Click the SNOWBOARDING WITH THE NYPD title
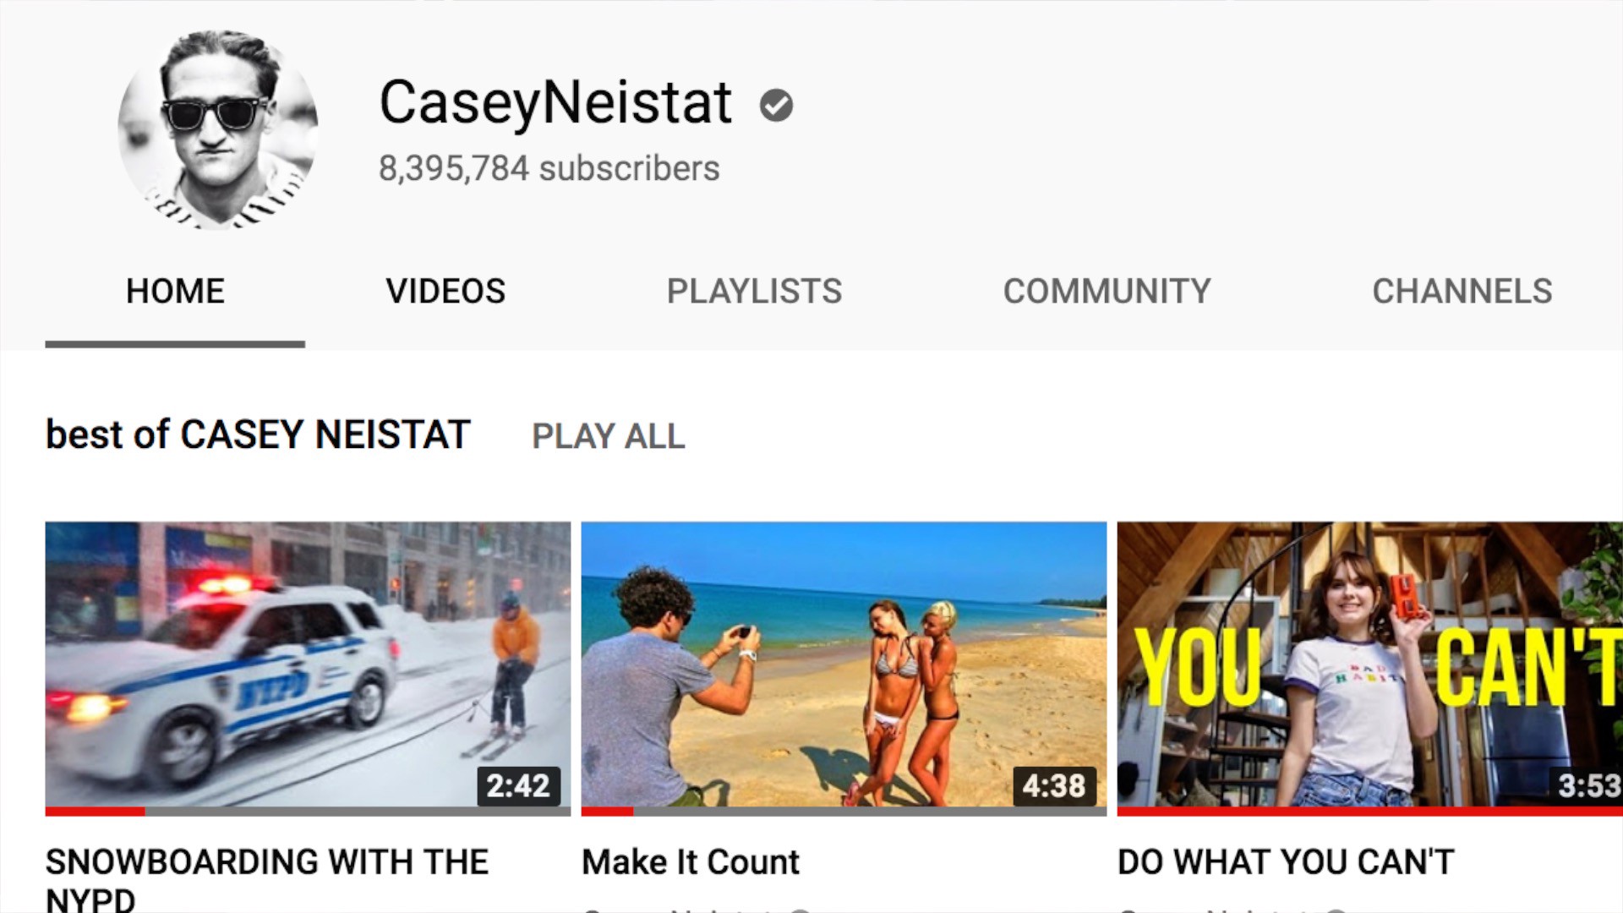Screen dimensions: 1623x913 (267, 879)
